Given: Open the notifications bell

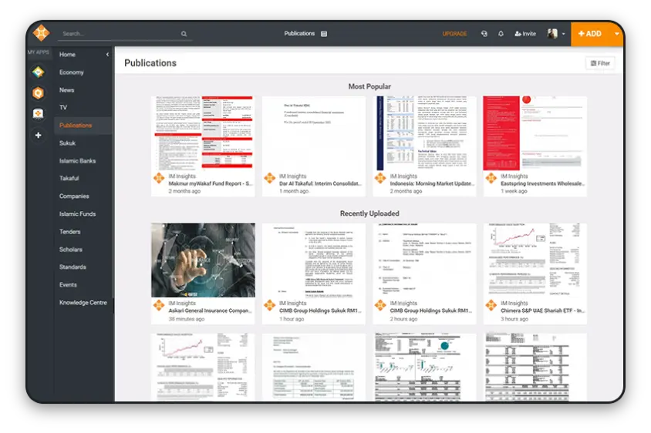Looking at the screenshot, I should point(501,34).
